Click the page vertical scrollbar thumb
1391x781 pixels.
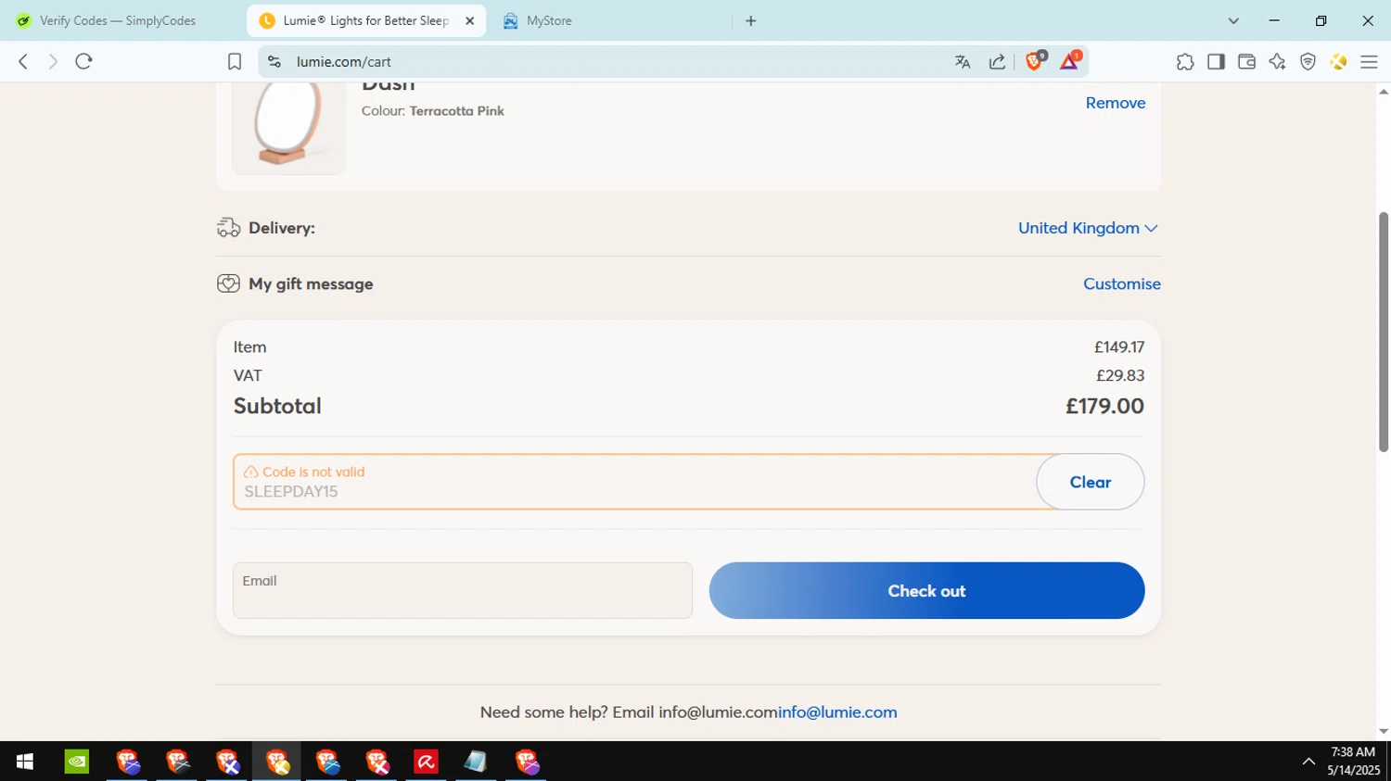pyautogui.click(x=1384, y=332)
